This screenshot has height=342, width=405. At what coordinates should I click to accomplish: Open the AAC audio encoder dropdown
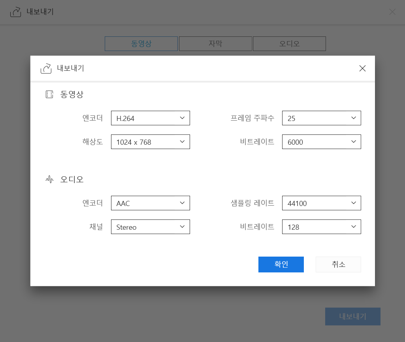150,203
